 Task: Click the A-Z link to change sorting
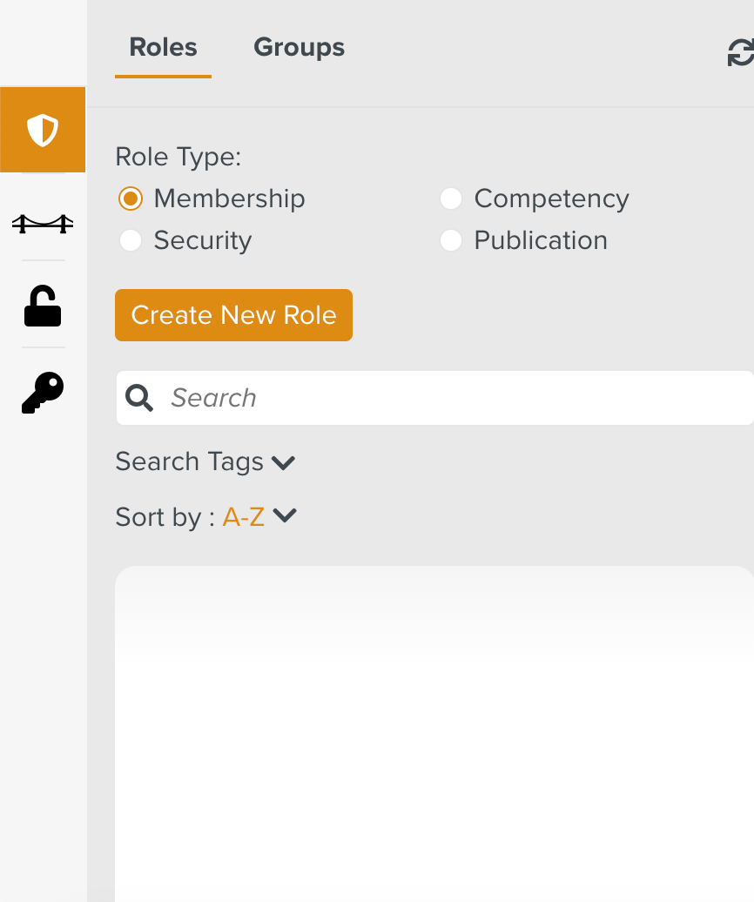tap(245, 516)
